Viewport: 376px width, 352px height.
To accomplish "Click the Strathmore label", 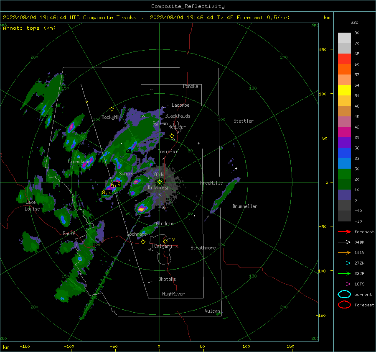I will click(x=203, y=248).
